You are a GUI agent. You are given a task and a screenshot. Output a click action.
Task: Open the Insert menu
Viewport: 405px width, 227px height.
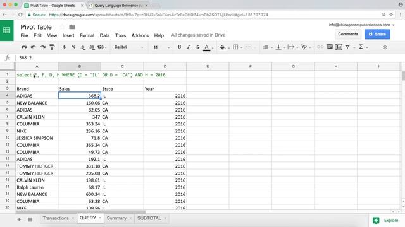tap(68, 35)
